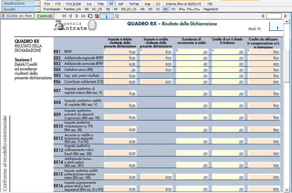The image size is (292, 193).
Task: Go to next module arrow
Action: coord(77,16)
